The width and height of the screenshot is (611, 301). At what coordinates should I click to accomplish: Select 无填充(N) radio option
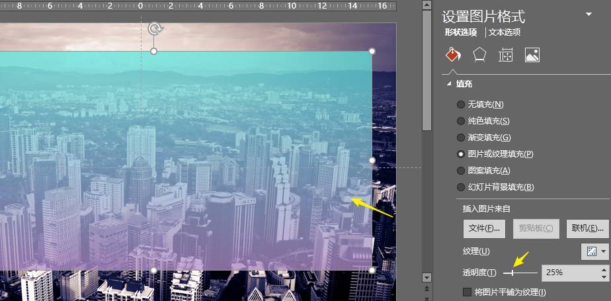point(480,105)
